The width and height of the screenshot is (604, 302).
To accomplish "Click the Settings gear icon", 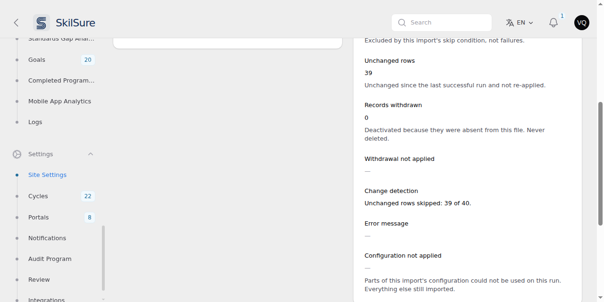I will point(17,154).
